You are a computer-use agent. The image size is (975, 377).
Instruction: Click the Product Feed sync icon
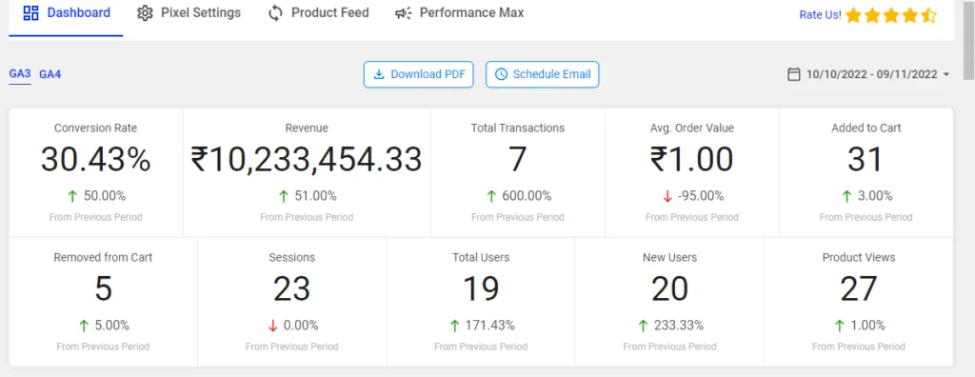(275, 13)
